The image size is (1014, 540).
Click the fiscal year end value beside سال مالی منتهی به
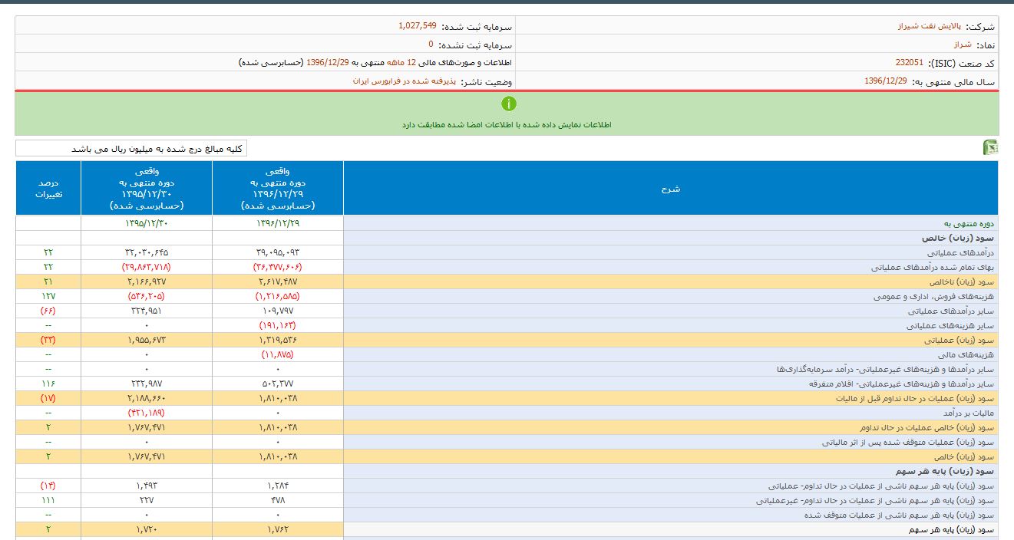point(885,81)
